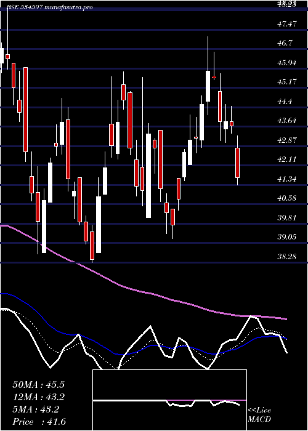Image resolution: width=308 pixels, height=431 pixels.
Task: Click the 50MA : 45.5 readout
Action: tap(38, 385)
